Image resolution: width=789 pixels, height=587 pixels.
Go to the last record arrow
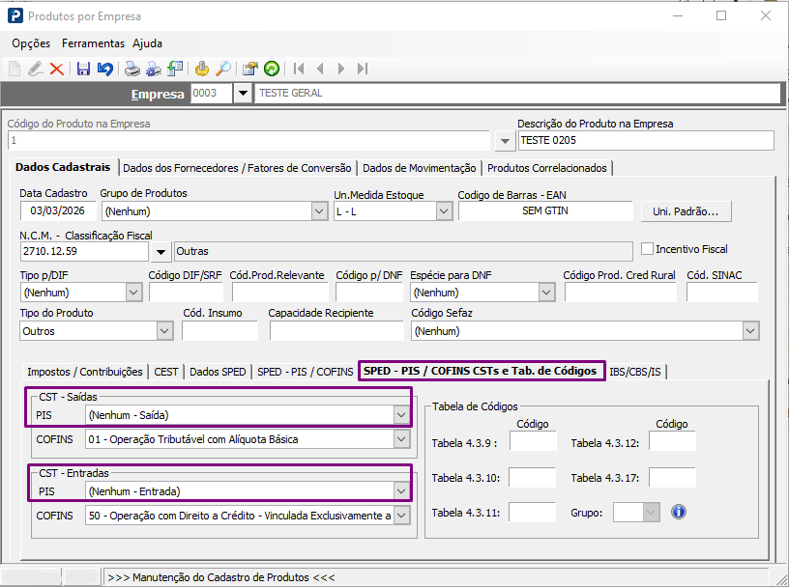coord(363,69)
